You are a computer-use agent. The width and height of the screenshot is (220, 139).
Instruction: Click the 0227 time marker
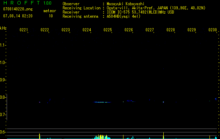pyautogui.click(x=150, y=30)
